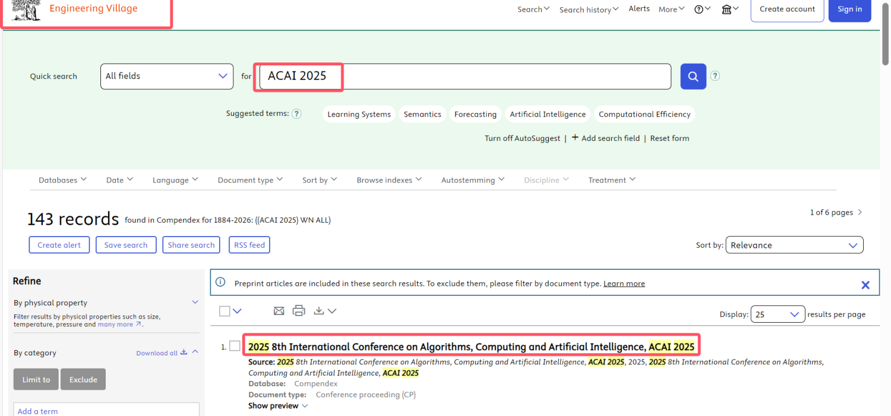Screen dimensions: 891x416
Task: Collapse By category section chevron
Action: [195, 352]
